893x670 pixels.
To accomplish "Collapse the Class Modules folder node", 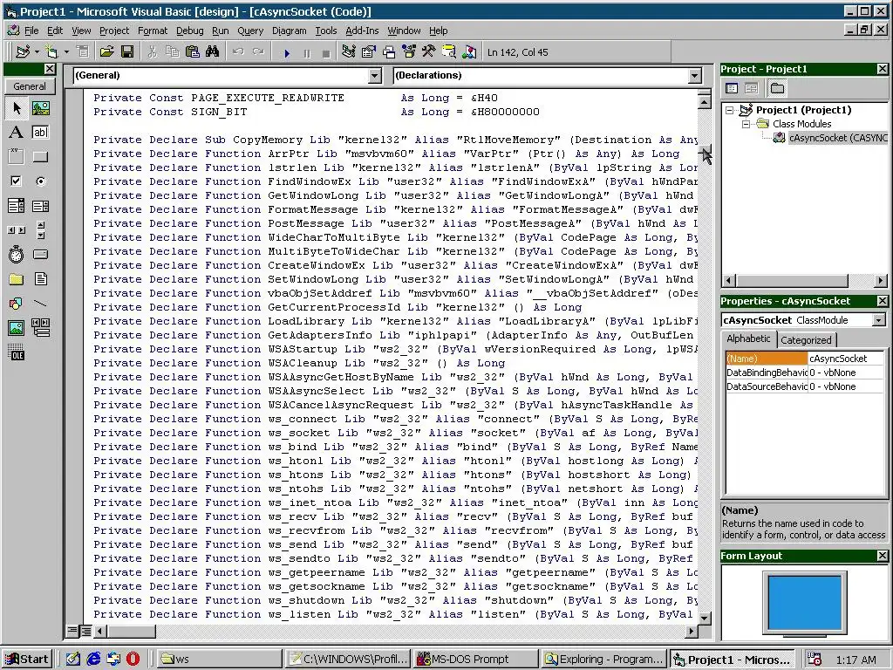I will pos(746,124).
